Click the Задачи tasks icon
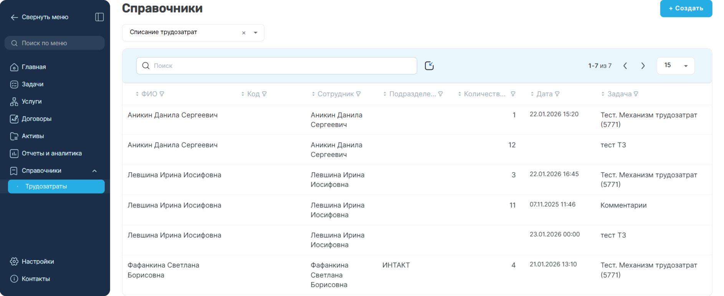 14,84
